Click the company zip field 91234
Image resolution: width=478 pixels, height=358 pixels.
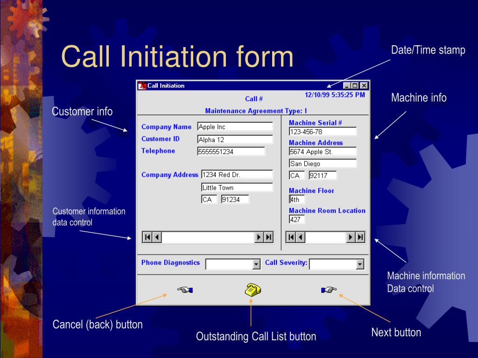(x=235, y=200)
